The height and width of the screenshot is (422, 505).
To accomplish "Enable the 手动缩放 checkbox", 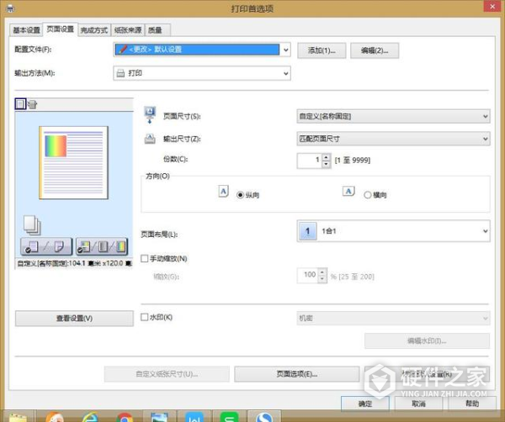I will 145,259.
